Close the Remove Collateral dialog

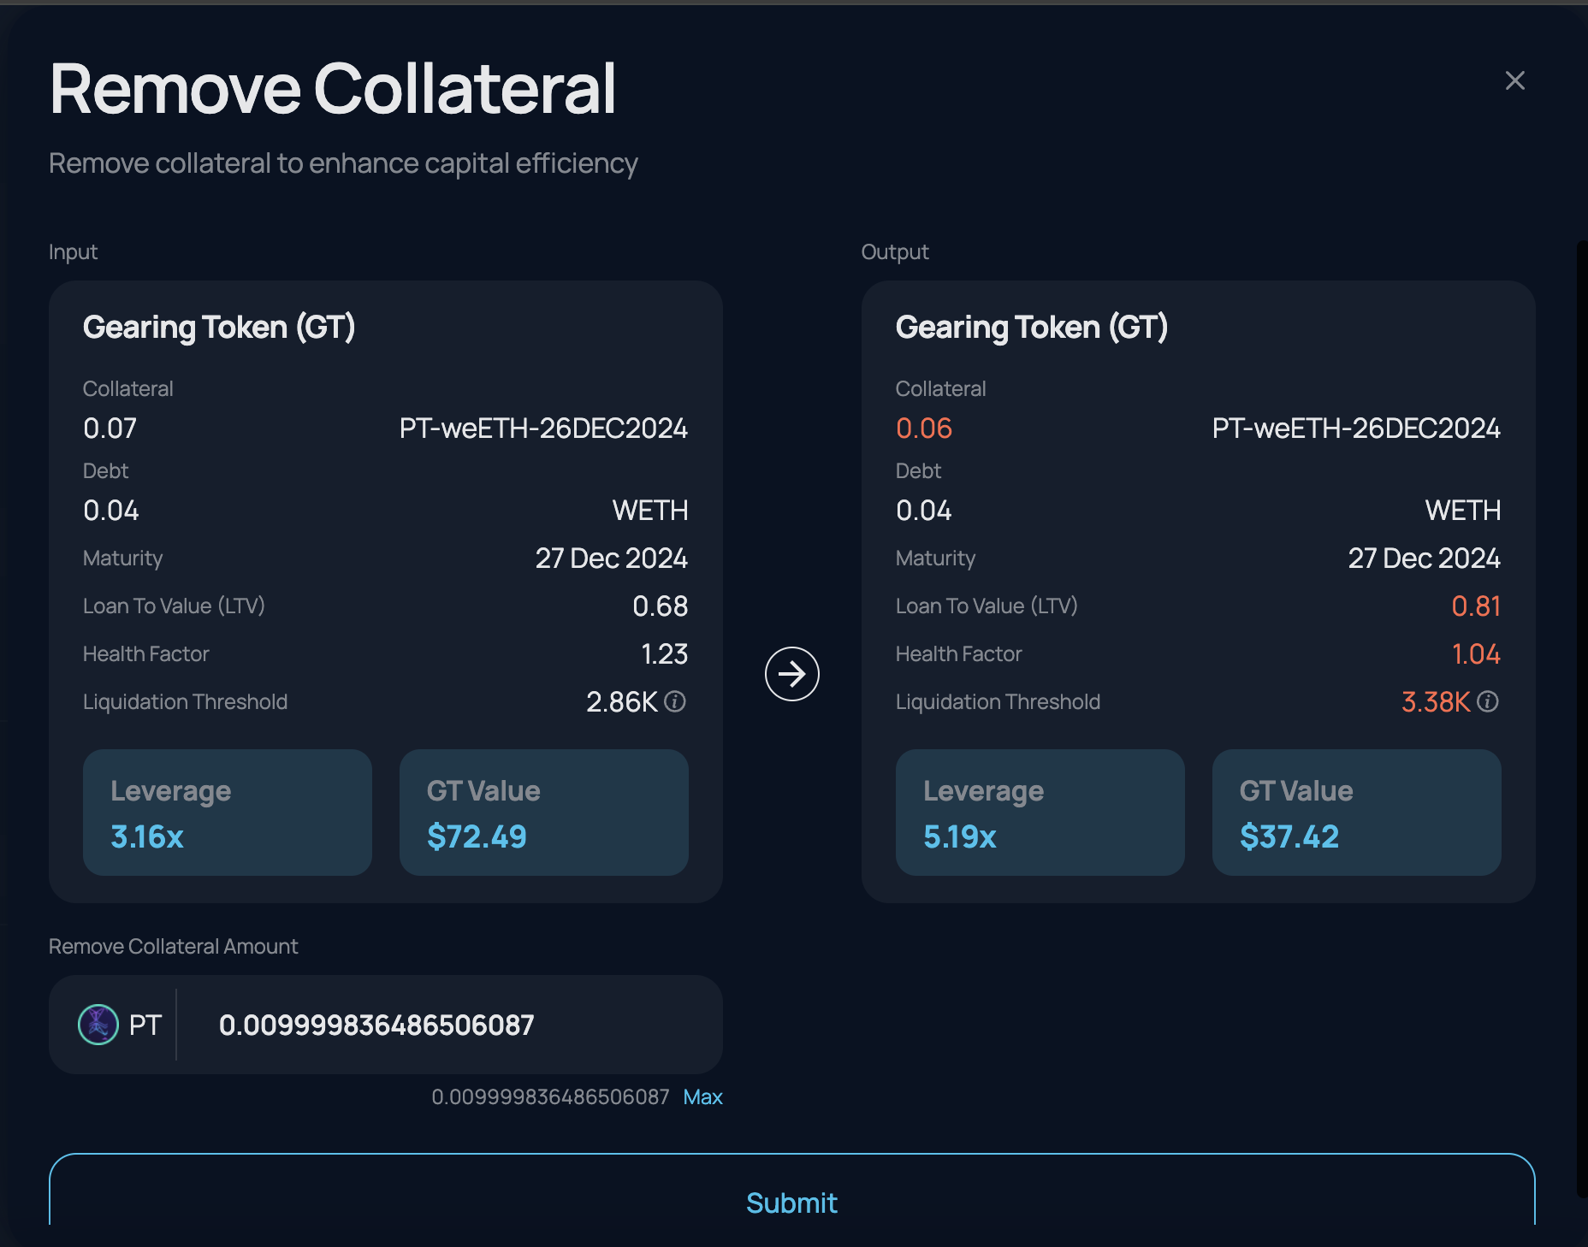1514,80
